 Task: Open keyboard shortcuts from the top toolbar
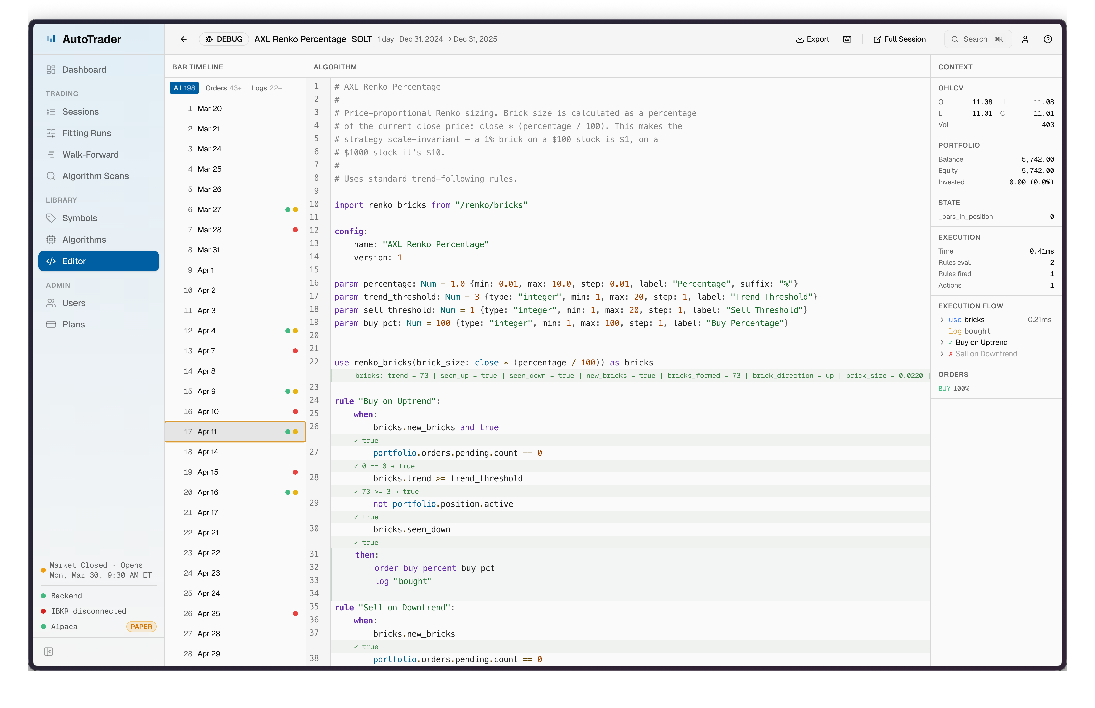[847, 39]
